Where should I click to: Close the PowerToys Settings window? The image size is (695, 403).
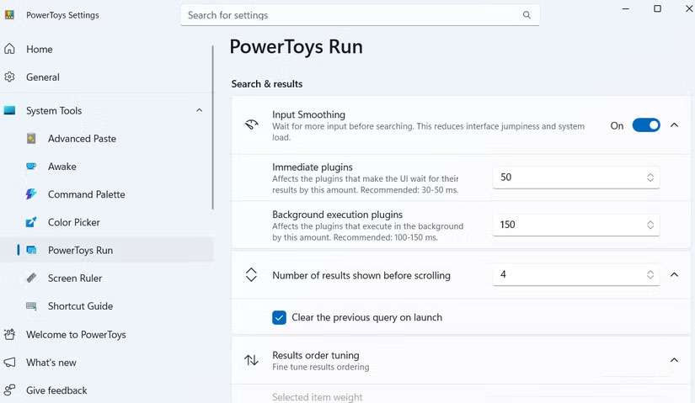pos(689,9)
